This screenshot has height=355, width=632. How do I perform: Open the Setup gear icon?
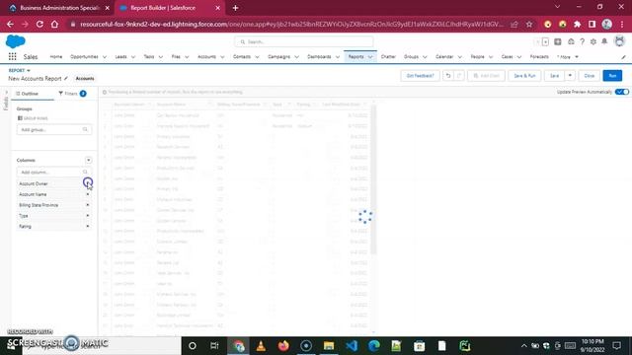[593, 41]
